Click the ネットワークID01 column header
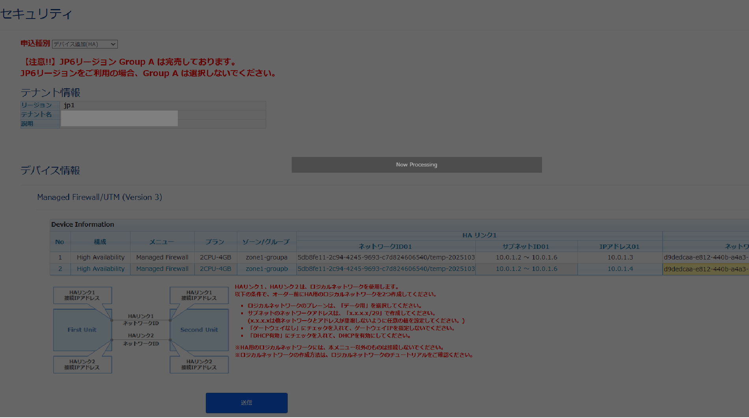Screen dimensions: 749x418 tap(385, 246)
